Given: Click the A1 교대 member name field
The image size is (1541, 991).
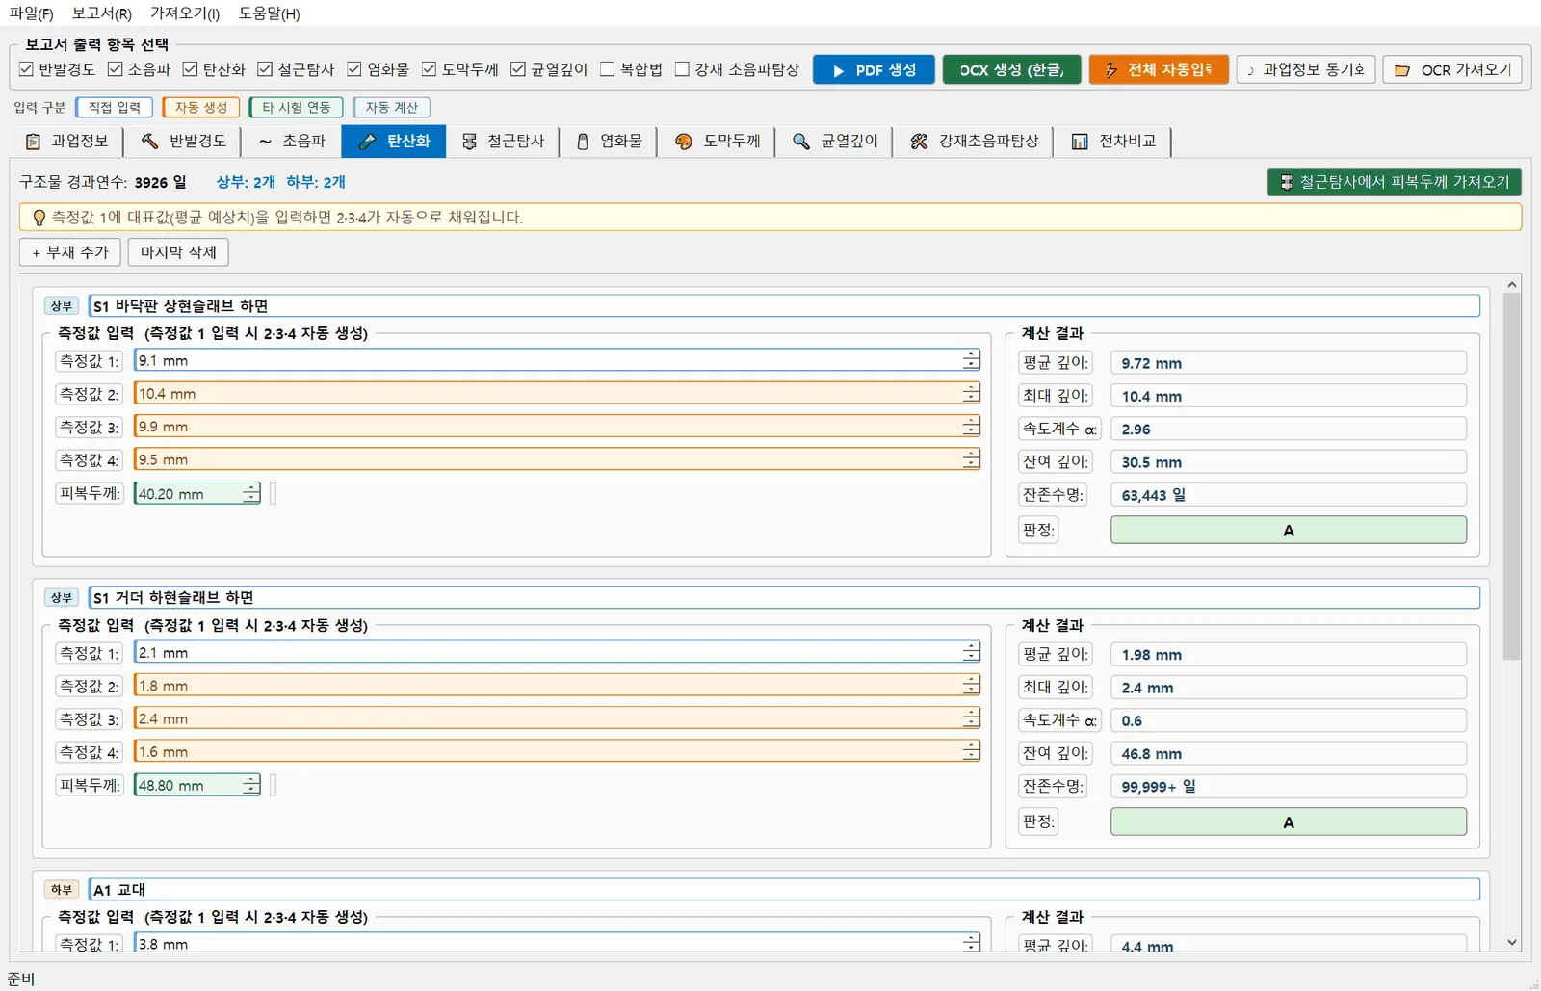Looking at the screenshot, I should point(784,890).
